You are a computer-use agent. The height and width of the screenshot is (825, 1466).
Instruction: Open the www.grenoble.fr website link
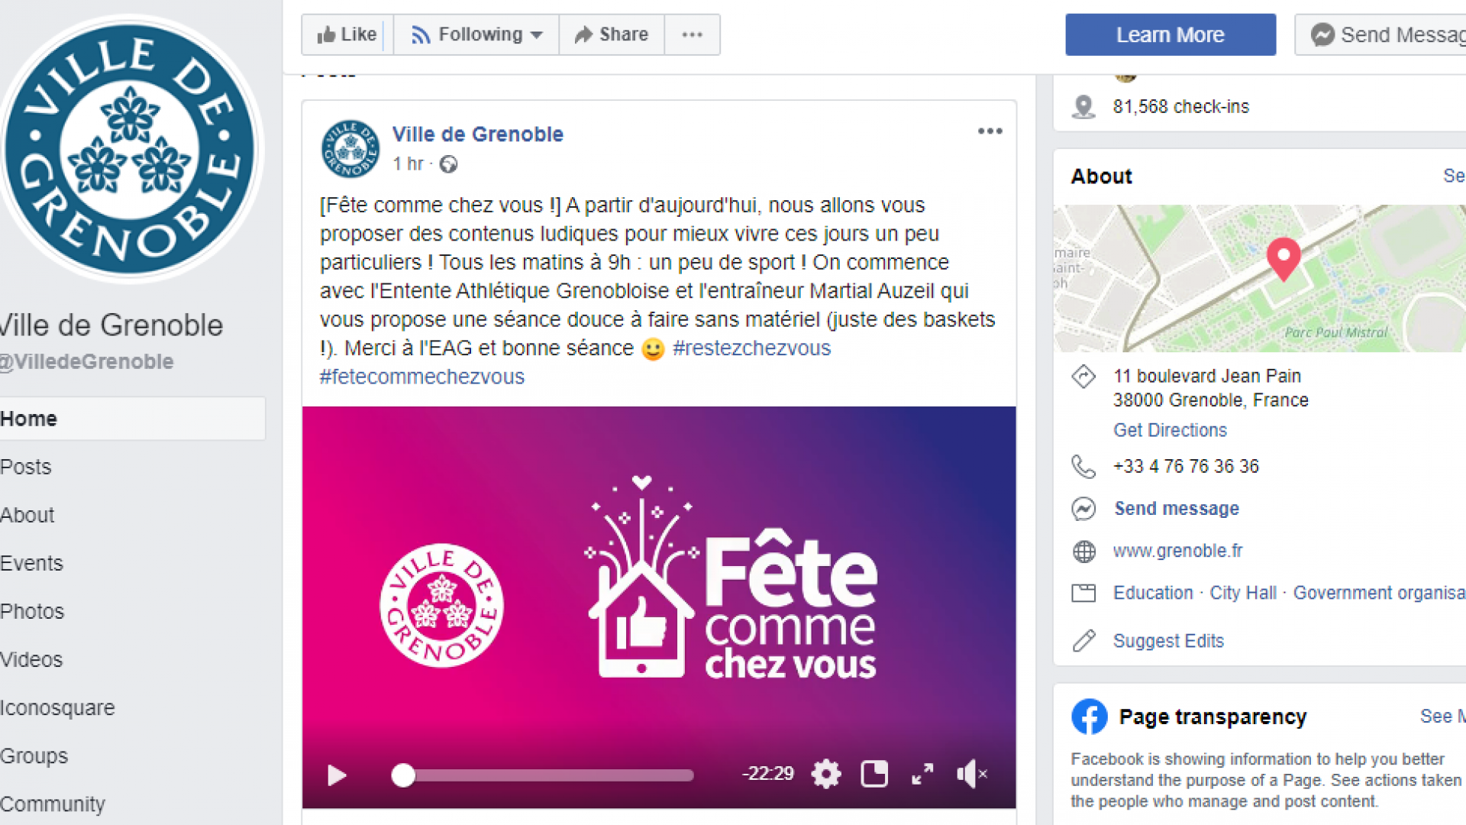(x=1177, y=551)
